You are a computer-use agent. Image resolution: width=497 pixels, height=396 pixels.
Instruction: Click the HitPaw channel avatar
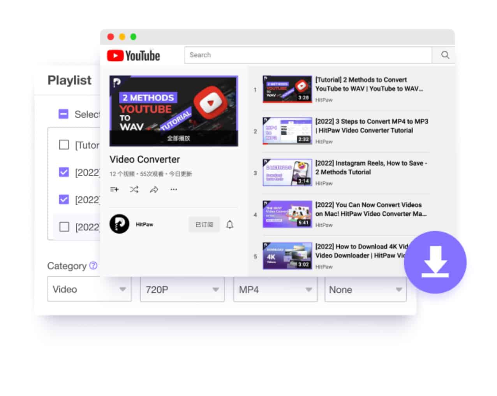coord(119,224)
